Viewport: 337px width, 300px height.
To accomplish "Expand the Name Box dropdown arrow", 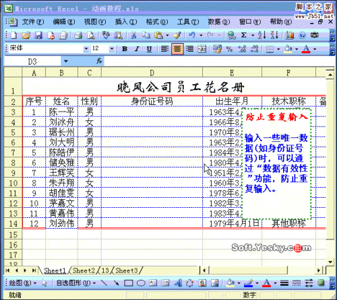I will coord(65,61).
